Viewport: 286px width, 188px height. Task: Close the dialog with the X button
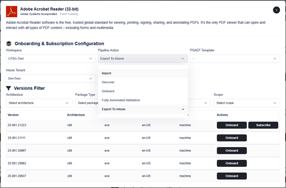276,10
